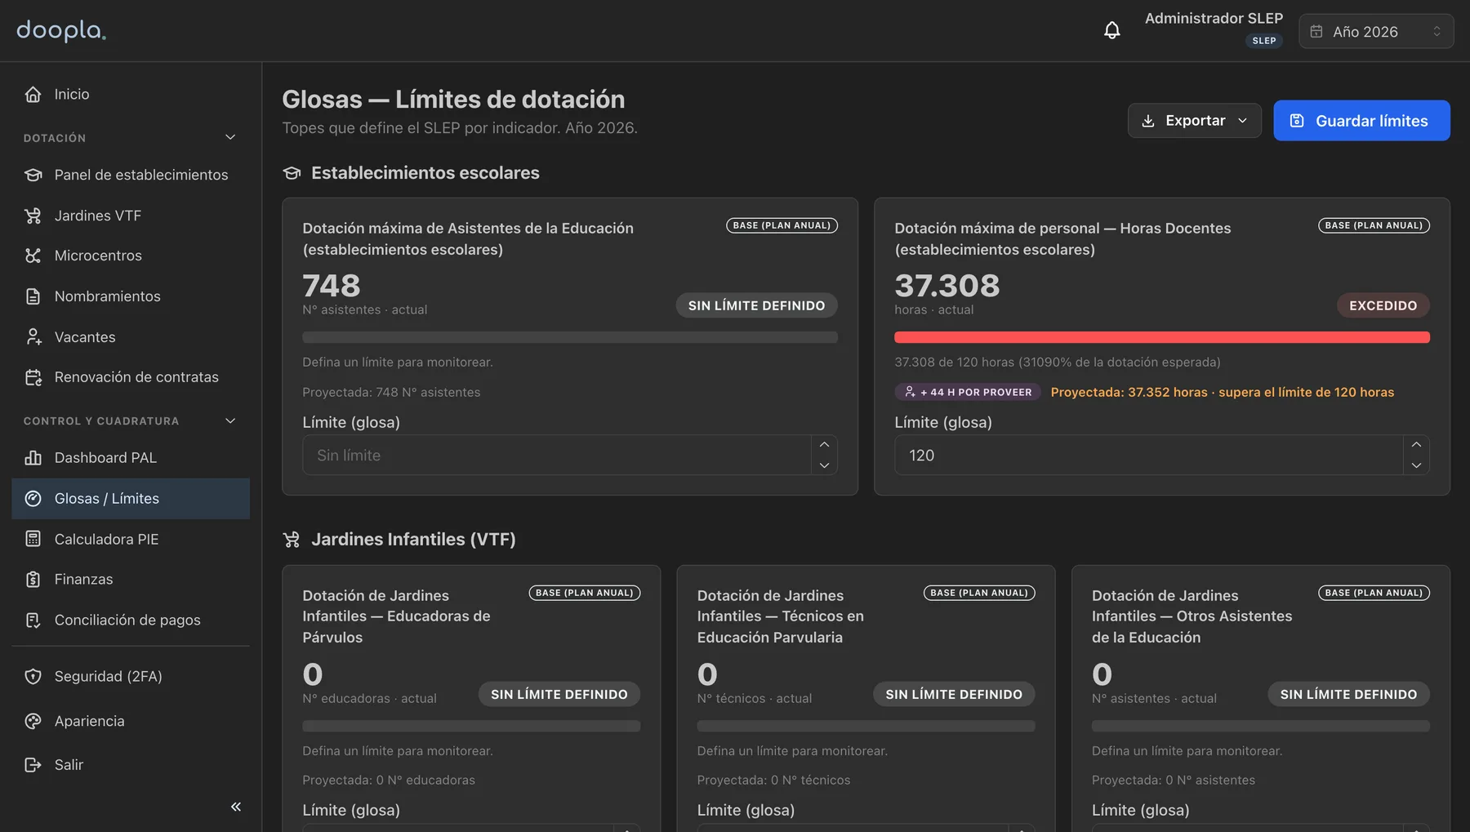Open the Año 2026 year dropdown

(x=1376, y=31)
